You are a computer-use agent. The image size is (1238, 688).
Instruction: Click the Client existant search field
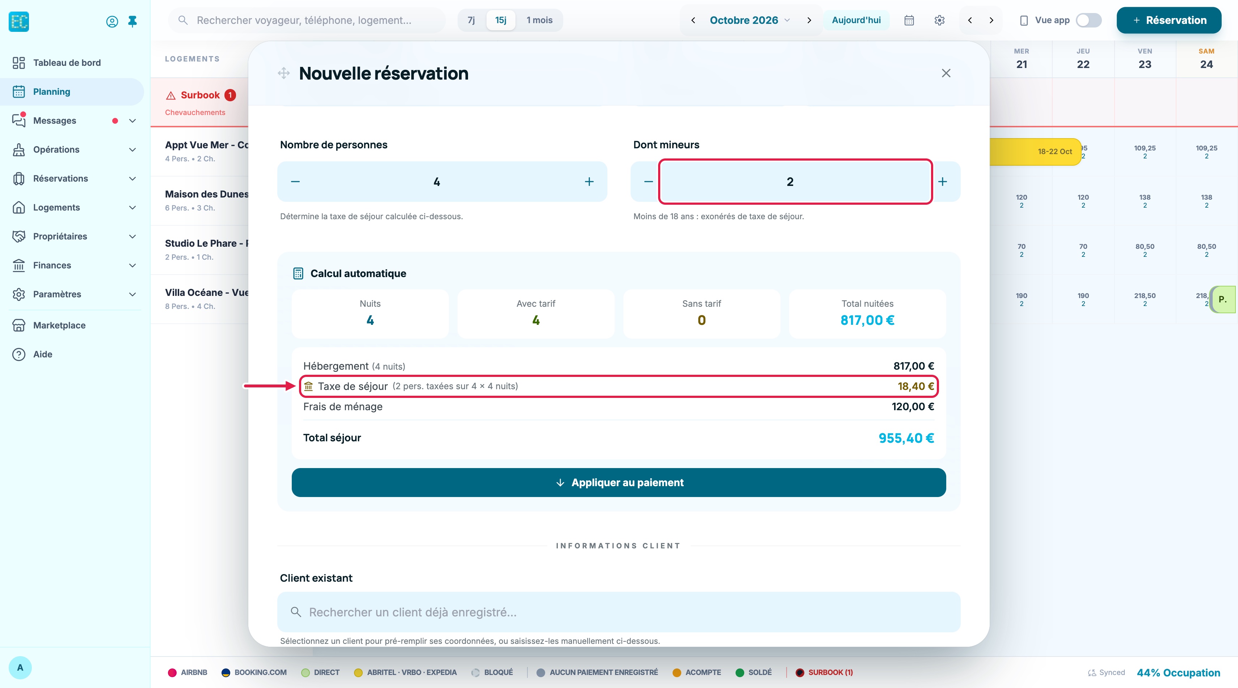pyautogui.click(x=619, y=612)
